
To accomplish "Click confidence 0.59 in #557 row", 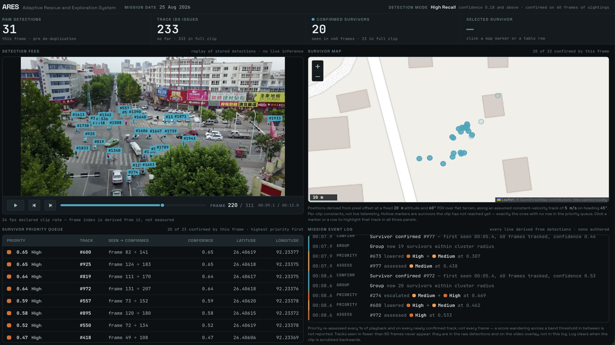I will [208, 301].
